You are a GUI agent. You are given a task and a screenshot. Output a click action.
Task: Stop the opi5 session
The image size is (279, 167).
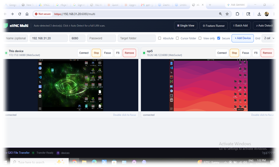pos(234,53)
